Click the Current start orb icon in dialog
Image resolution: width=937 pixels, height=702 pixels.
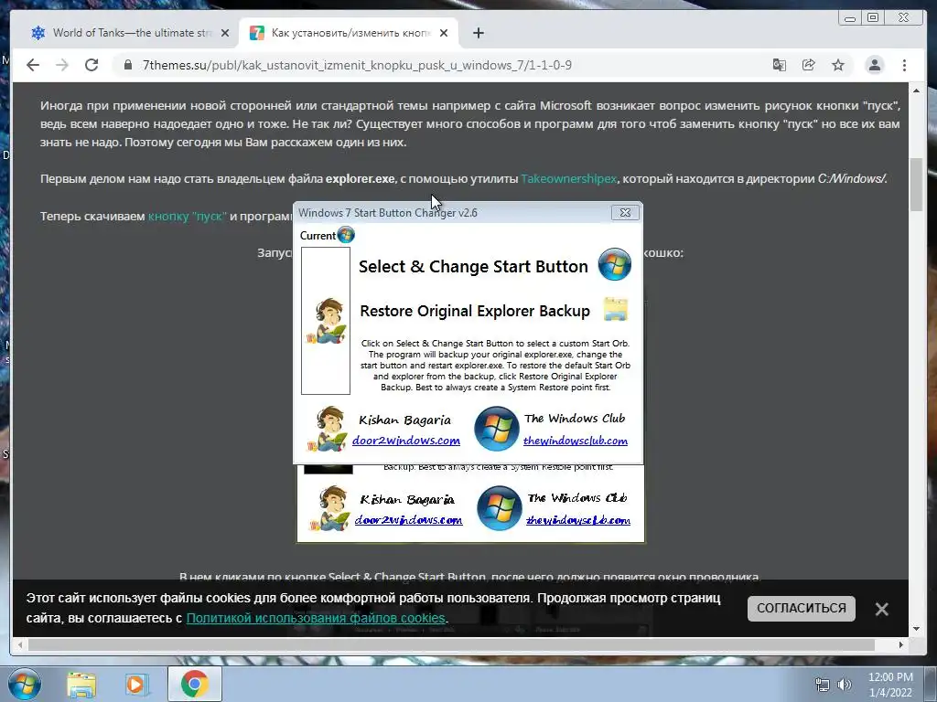(346, 235)
